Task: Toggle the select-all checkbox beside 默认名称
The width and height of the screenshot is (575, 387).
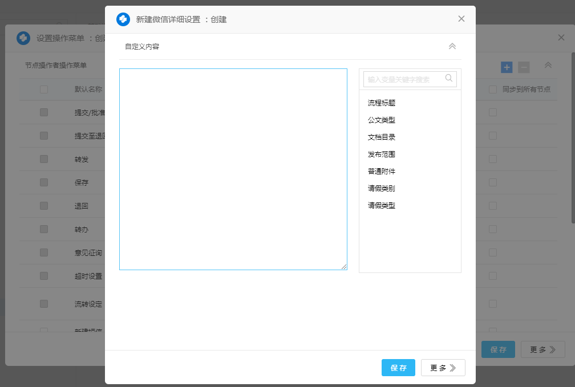Action: [x=44, y=89]
